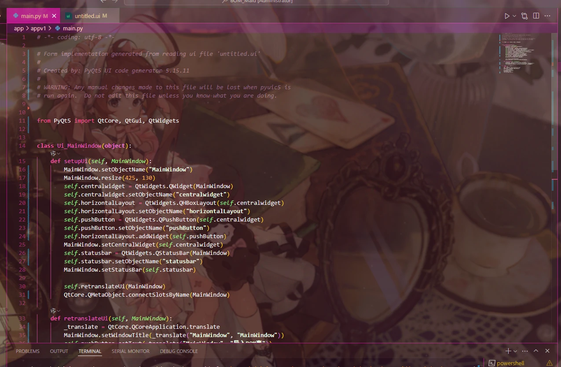Click line number 11 in the gutter
The image size is (561, 367).
pyautogui.click(x=22, y=120)
